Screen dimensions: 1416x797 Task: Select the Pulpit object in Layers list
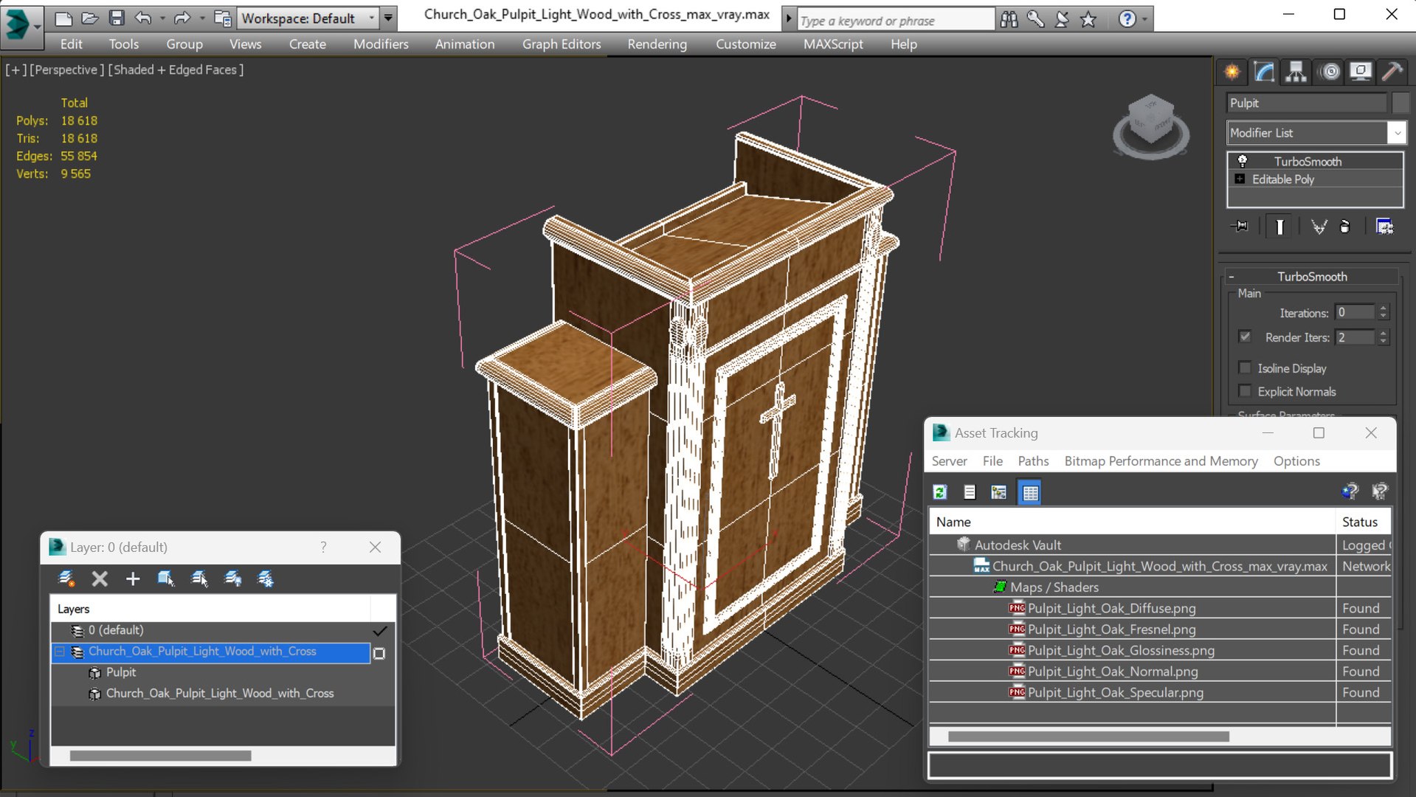click(x=121, y=672)
